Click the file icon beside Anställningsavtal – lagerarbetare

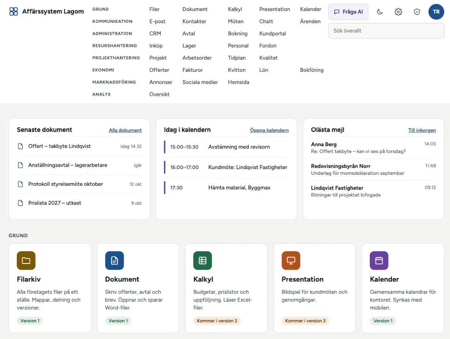coord(20,165)
